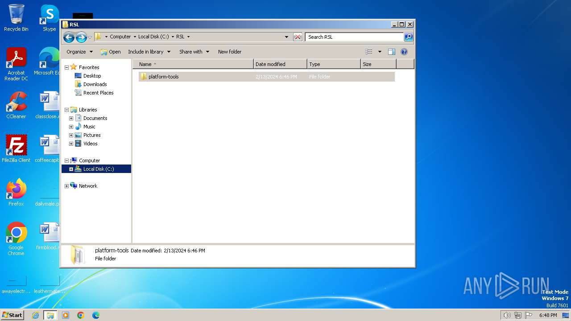571x321 pixels.
Task: Select Acrobat Reader DC desktop icon
Action: 16,64
